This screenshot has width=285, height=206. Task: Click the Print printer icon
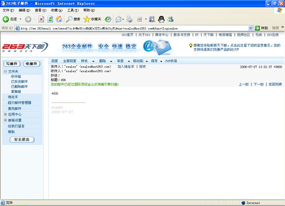pos(129,19)
